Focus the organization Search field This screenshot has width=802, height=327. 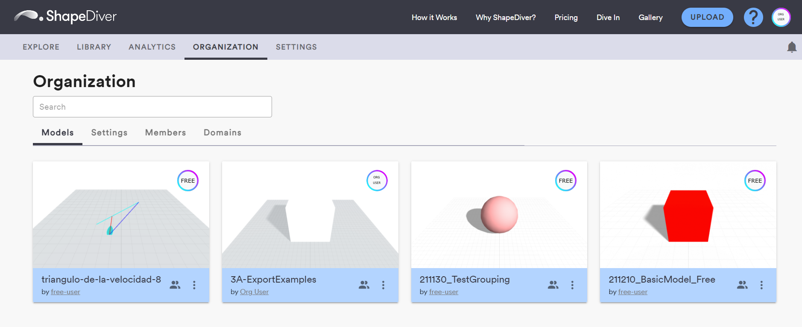click(x=152, y=107)
